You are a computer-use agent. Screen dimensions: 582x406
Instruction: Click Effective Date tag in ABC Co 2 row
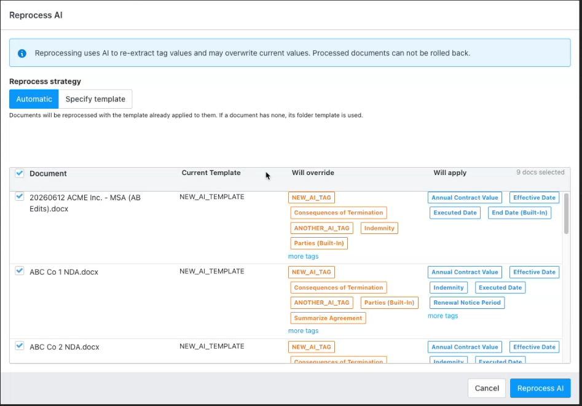[534, 347]
